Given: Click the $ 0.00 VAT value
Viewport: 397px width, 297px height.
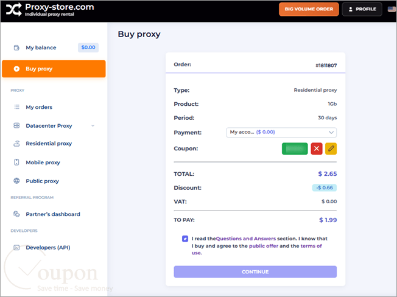Looking at the screenshot, I should pos(329,201).
